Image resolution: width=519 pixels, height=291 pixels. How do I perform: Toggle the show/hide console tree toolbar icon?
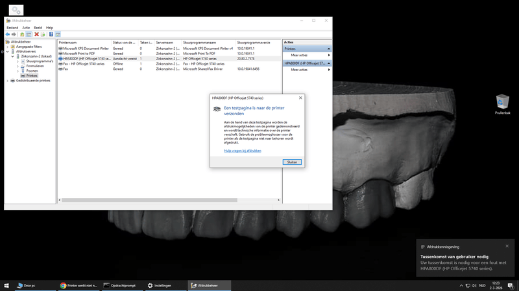click(x=29, y=34)
